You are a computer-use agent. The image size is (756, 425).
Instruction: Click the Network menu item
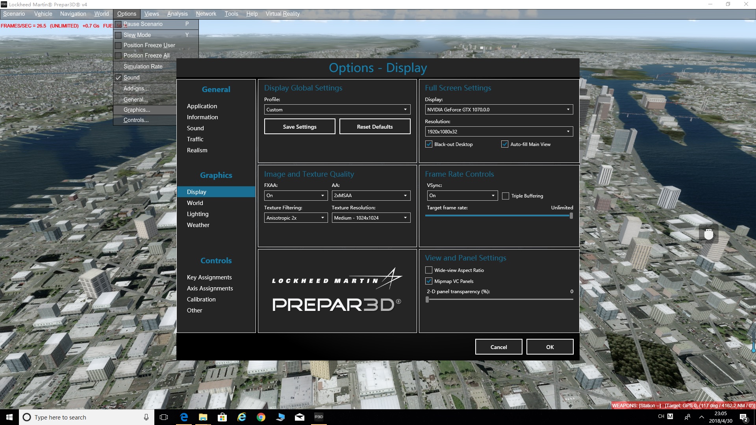pyautogui.click(x=206, y=13)
